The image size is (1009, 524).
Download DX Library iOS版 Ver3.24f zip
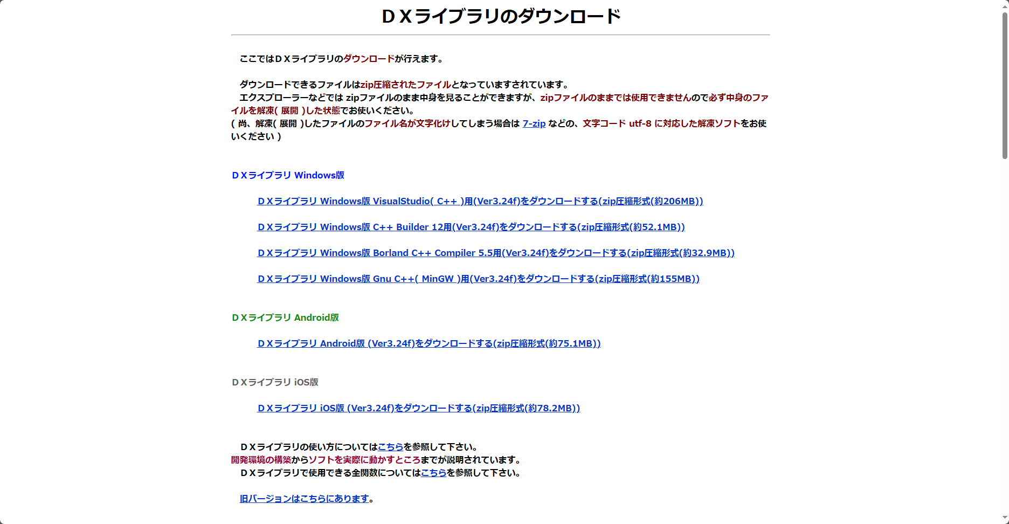[418, 408]
